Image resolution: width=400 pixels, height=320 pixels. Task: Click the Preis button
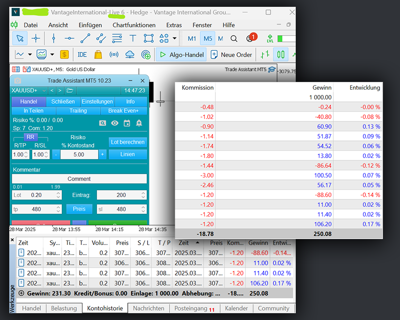point(79,209)
